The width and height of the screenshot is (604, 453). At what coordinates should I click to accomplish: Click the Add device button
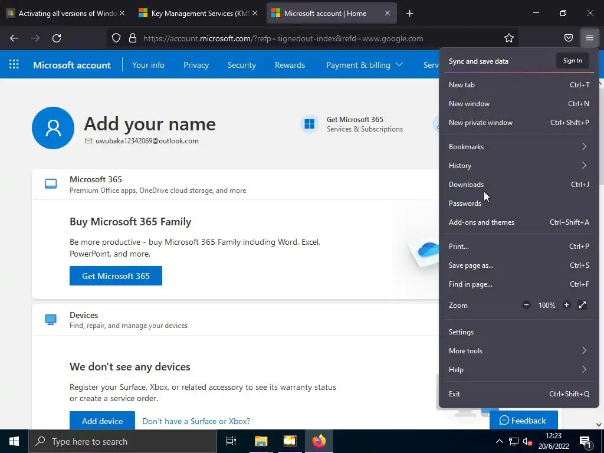point(103,421)
